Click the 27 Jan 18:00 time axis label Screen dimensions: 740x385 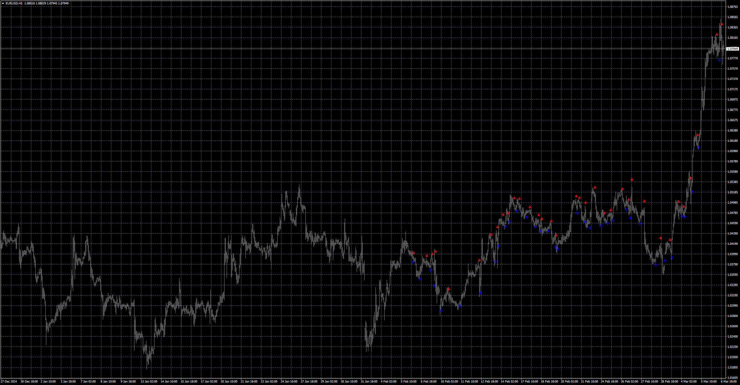pyautogui.click(x=309, y=382)
